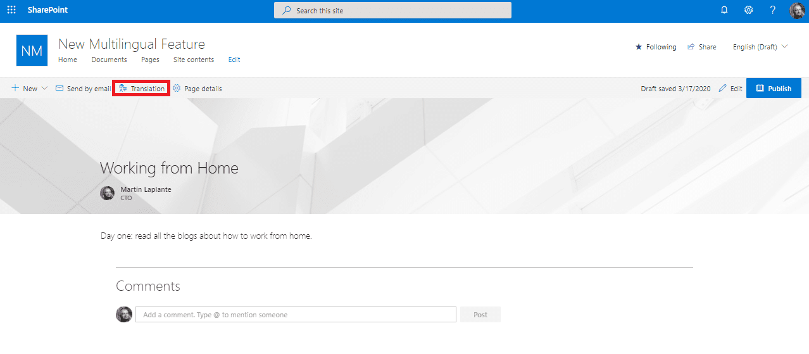This screenshot has height=354, width=809.
Task: Click the Search this site box
Action: click(392, 11)
